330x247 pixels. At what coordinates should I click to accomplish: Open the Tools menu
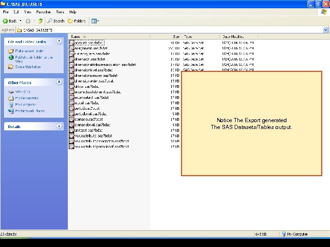60,12
